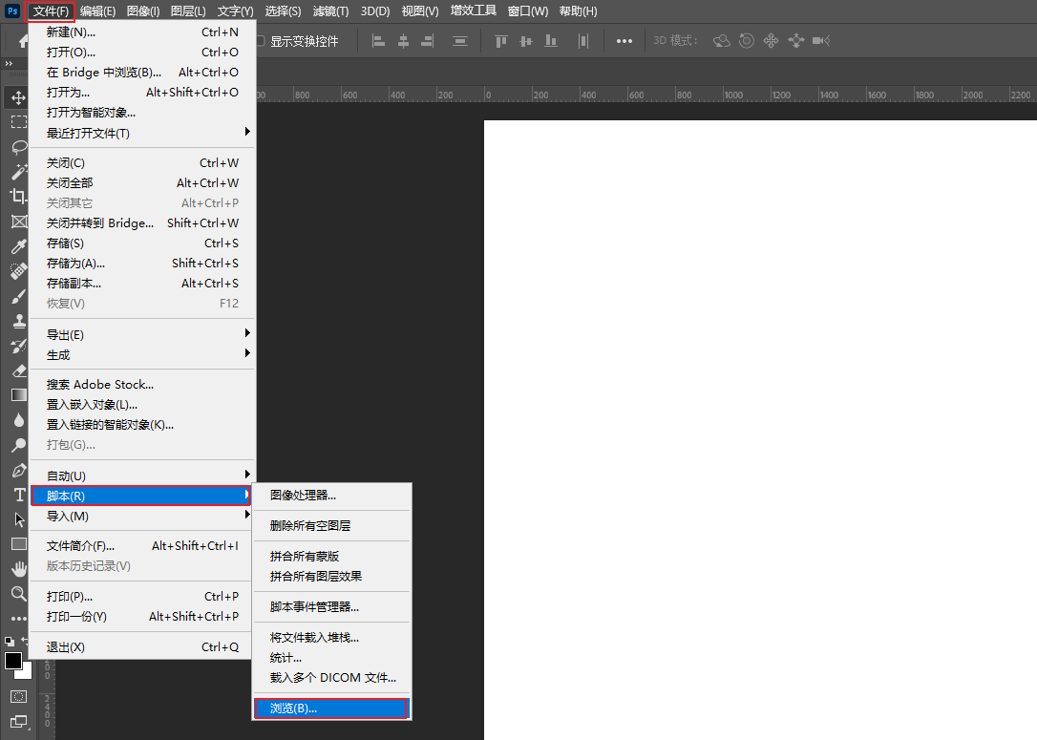Click the Zoom tool in toolbar
1037x740 pixels.
point(18,594)
